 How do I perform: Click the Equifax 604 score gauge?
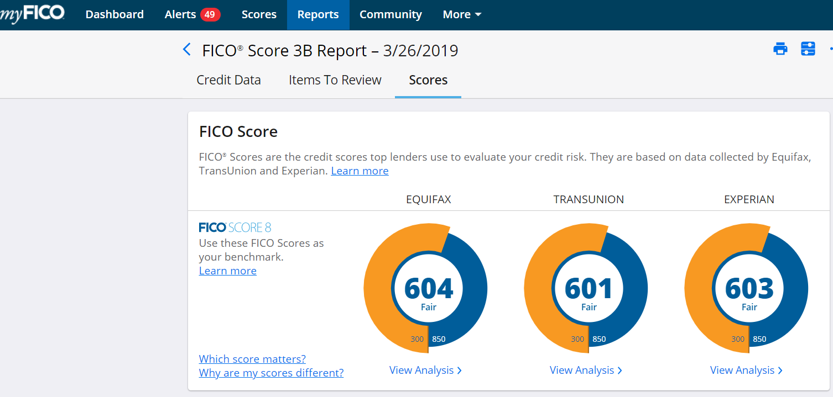[425, 288]
